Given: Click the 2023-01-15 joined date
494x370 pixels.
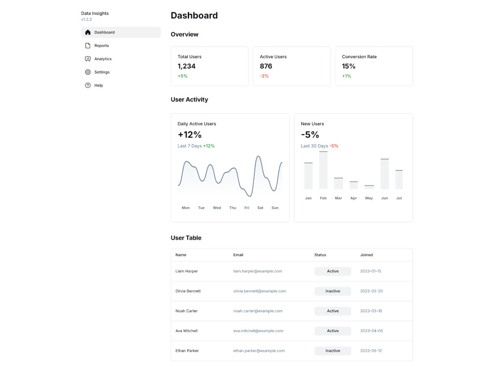Looking at the screenshot, I should (x=370, y=271).
